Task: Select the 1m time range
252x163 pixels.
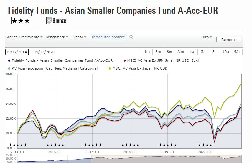Action: click(x=147, y=52)
